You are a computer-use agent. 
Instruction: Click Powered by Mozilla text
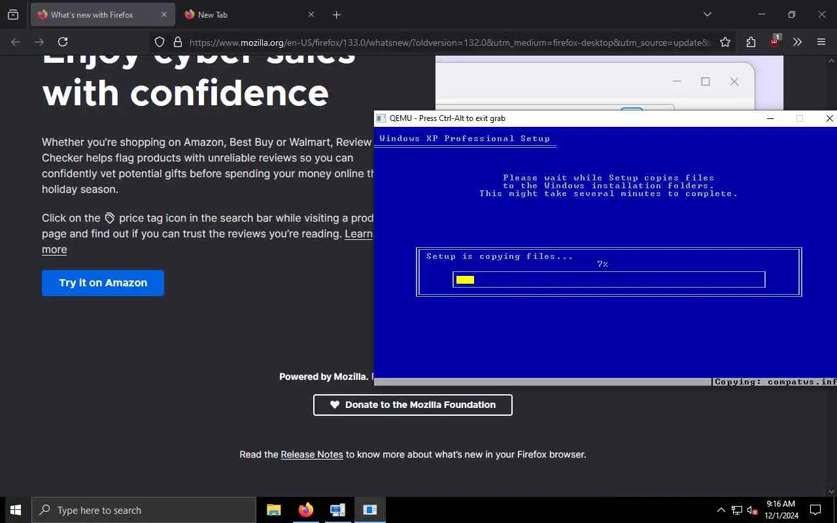(x=324, y=377)
